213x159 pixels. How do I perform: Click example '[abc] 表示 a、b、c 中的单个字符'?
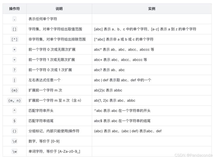pos(121,29)
